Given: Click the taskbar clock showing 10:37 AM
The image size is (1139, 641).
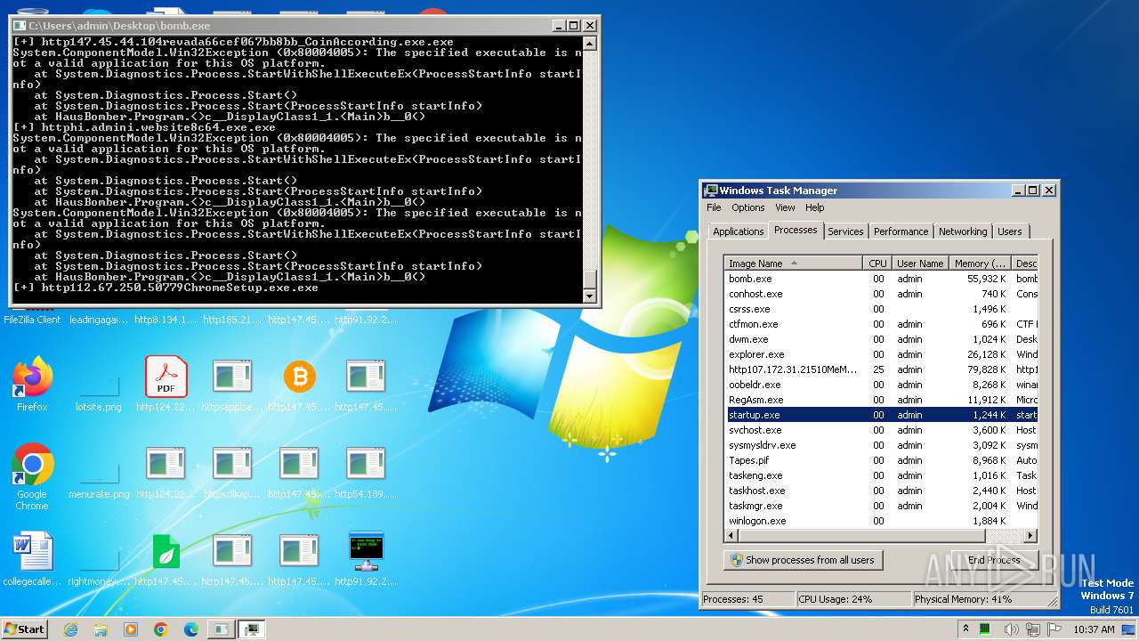Looking at the screenshot, I should click(1094, 629).
